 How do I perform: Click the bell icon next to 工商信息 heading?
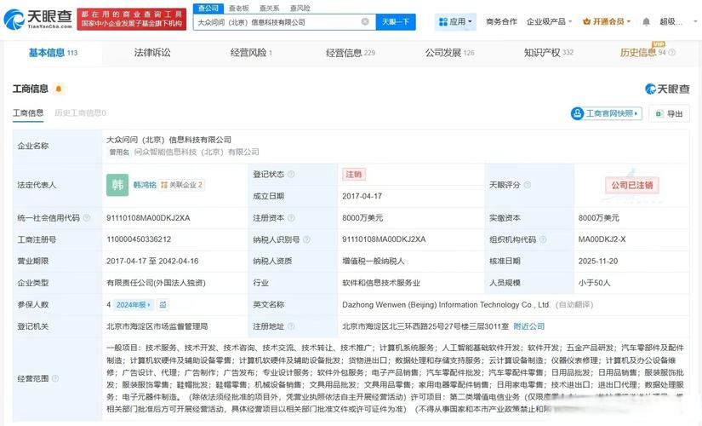tap(59, 89)
